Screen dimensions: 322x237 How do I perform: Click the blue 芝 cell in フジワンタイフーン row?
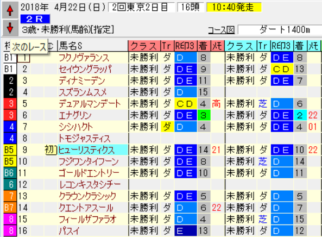click(x=263, y=161)
